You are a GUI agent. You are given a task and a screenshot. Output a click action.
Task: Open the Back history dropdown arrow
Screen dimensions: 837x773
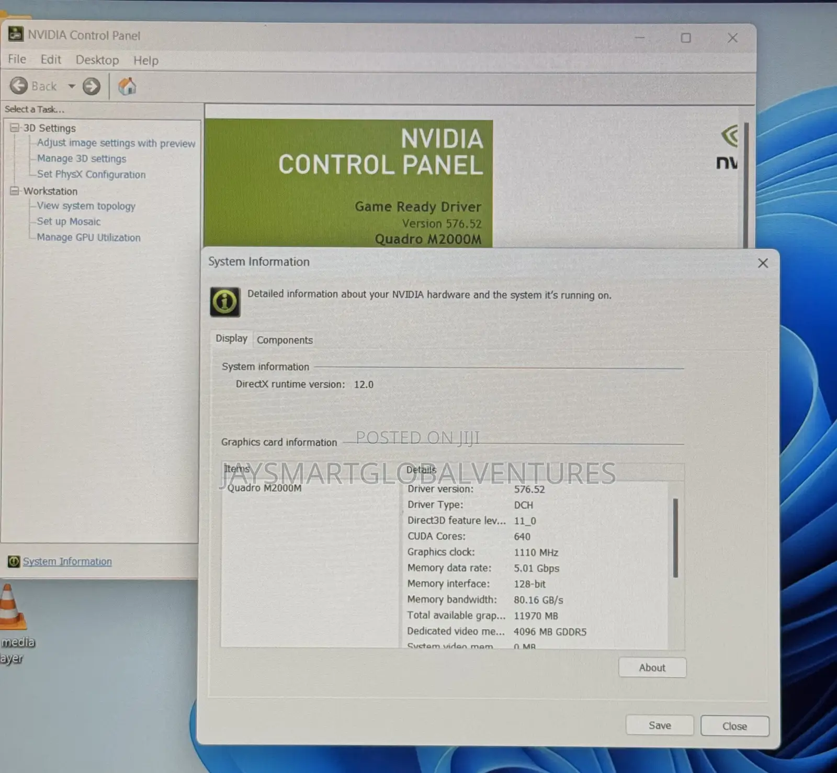click(x=72, y=86)
